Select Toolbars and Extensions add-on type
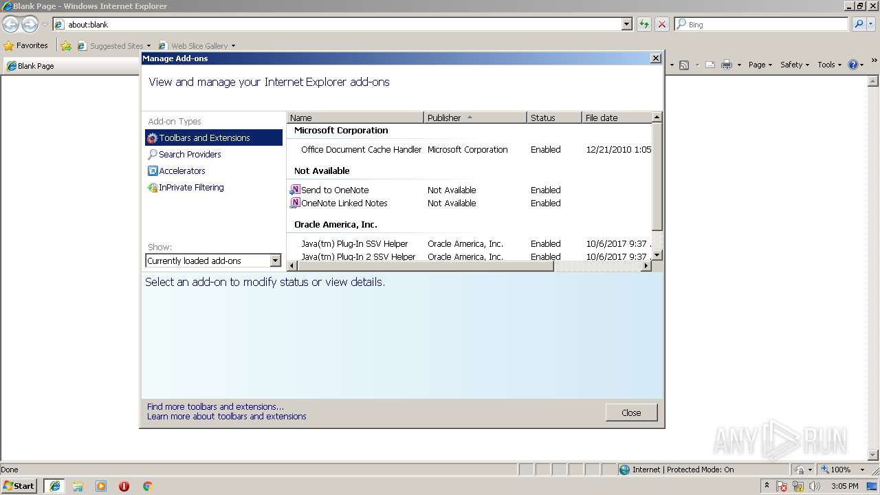880x495 pixels. pos(214,137)
